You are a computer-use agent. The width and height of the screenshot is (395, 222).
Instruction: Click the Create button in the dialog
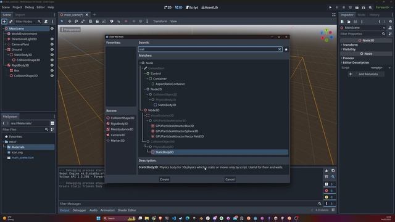point(164,179)
